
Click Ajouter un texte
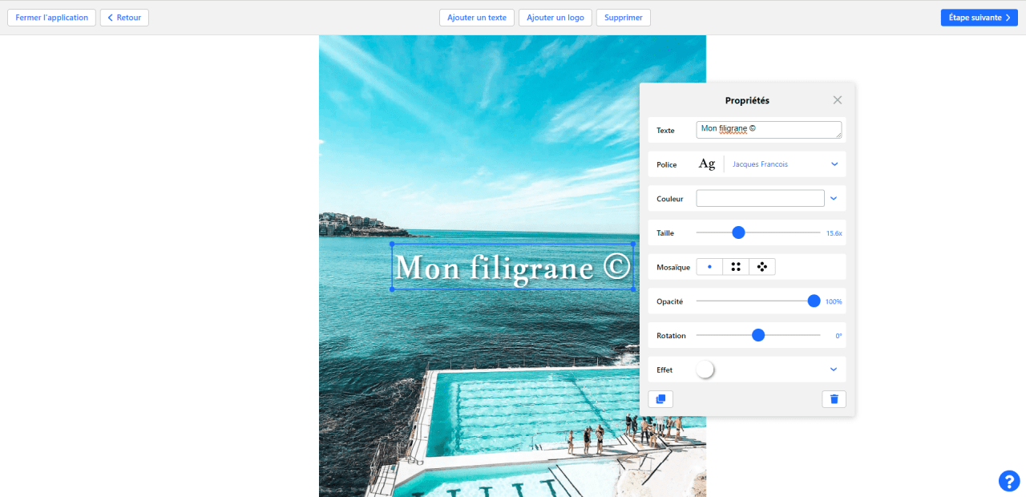[477, 18]
